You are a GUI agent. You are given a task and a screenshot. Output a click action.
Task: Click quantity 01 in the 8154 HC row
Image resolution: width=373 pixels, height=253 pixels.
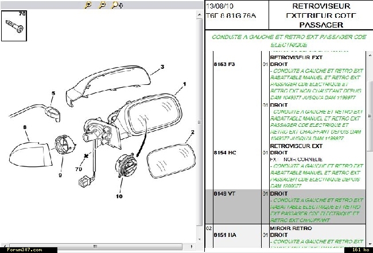265,153
